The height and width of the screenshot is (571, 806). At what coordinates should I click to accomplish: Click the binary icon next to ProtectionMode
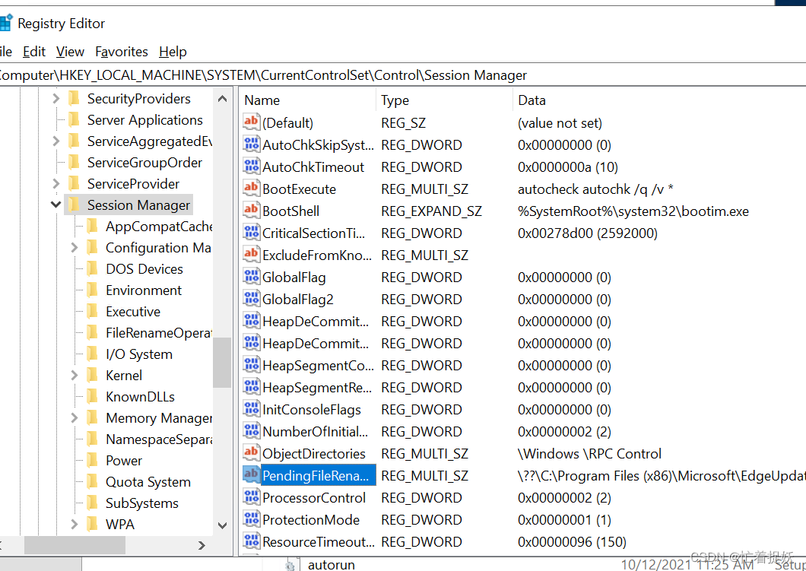(251, 519)
